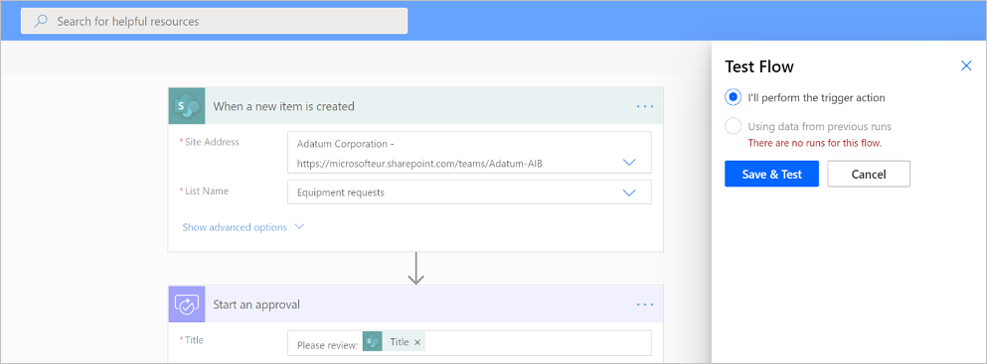Click the Save & Test button
The image size is (987, 364).
(771, 174)
